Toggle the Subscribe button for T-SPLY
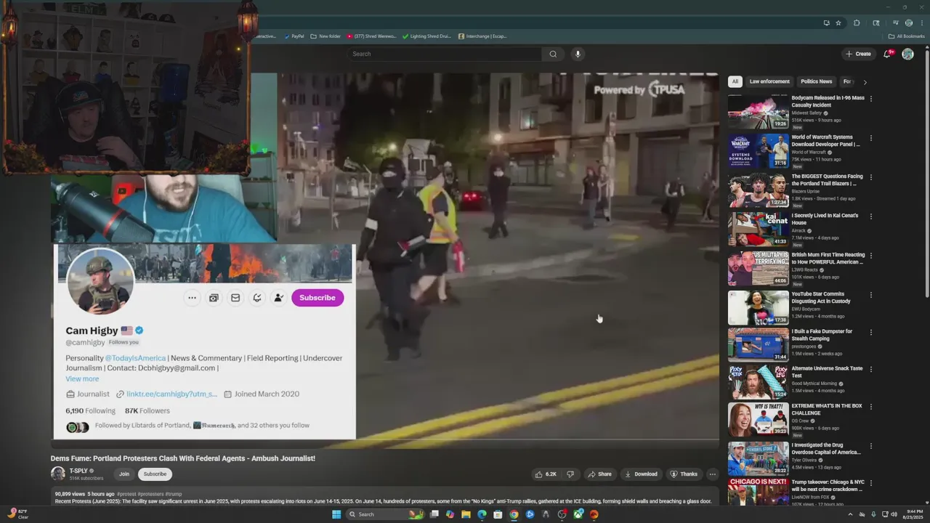Image resolution: width=930 pixels, height=523 pixels. [155, 474]
